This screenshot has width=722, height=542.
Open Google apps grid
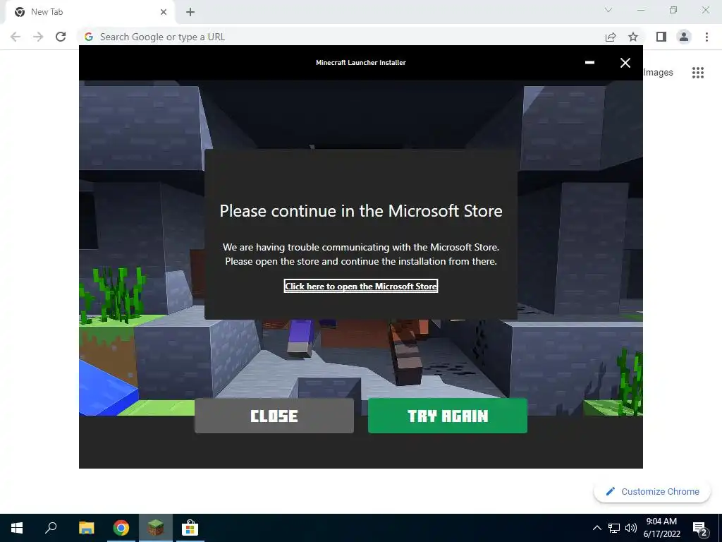pos(697,73)
